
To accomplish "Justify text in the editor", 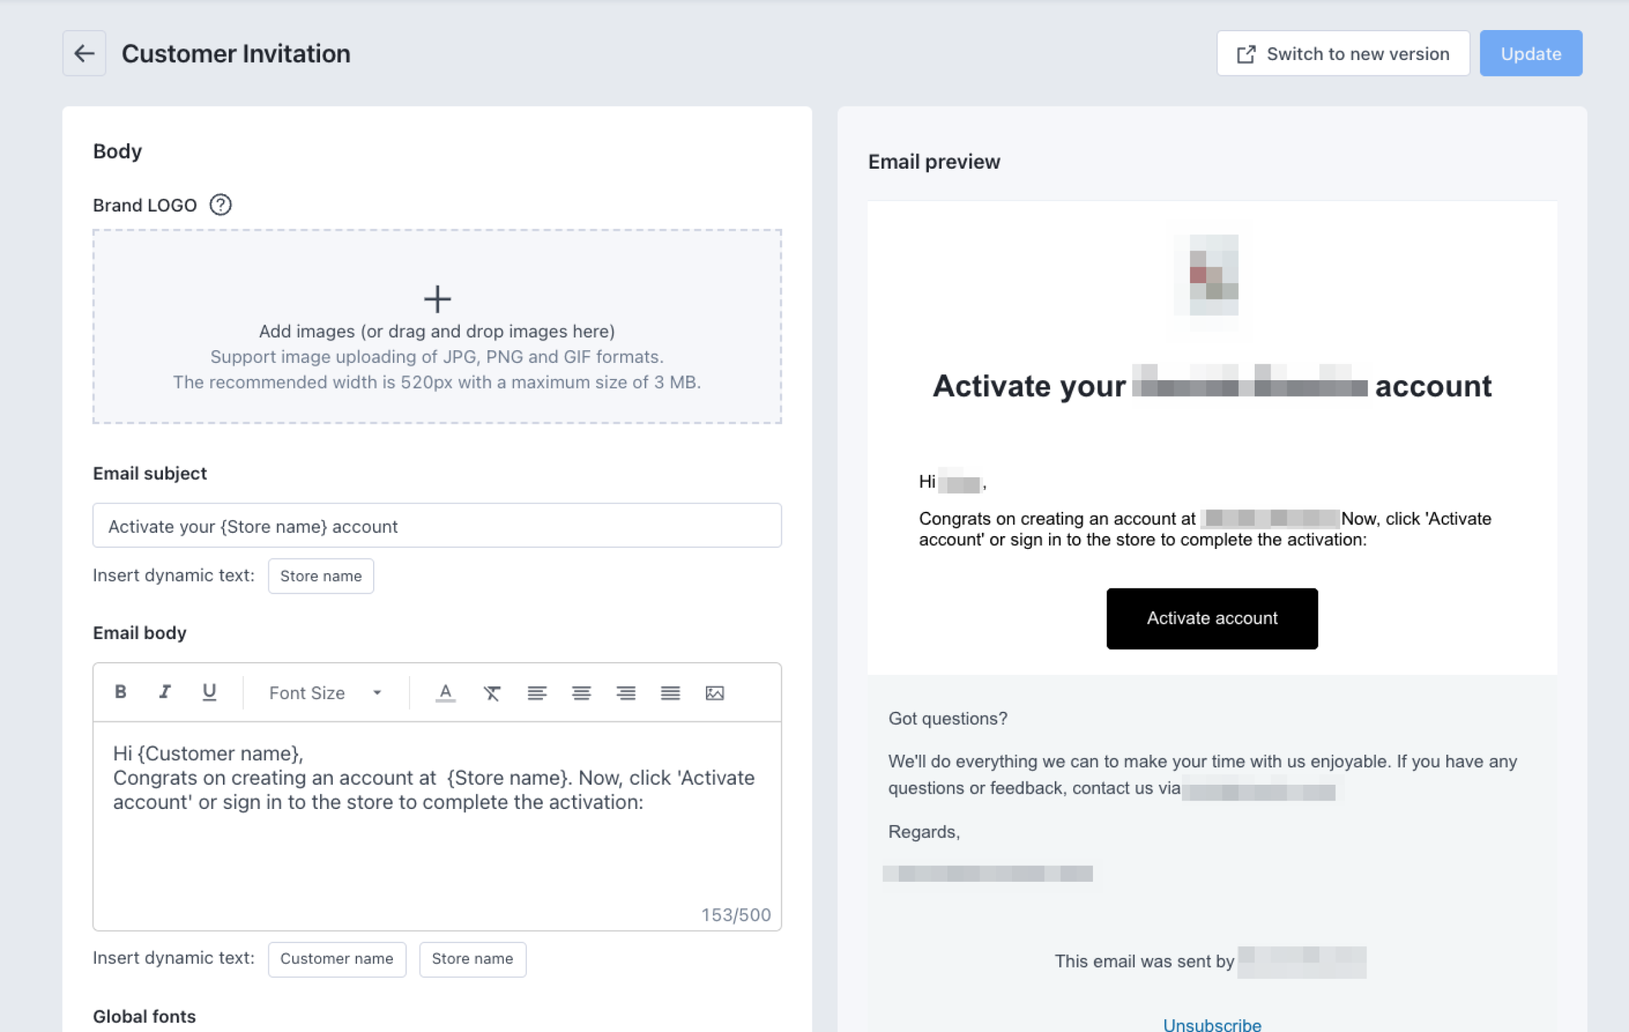I will tap(670, 692).
